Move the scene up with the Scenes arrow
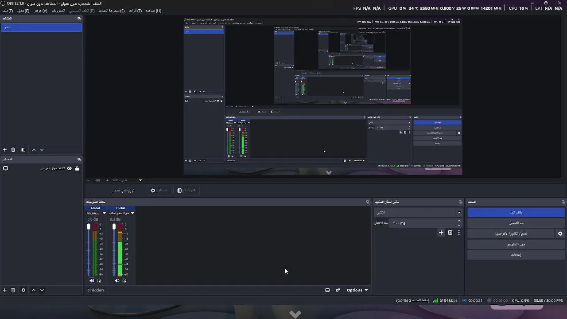 (x=33, y=150)
